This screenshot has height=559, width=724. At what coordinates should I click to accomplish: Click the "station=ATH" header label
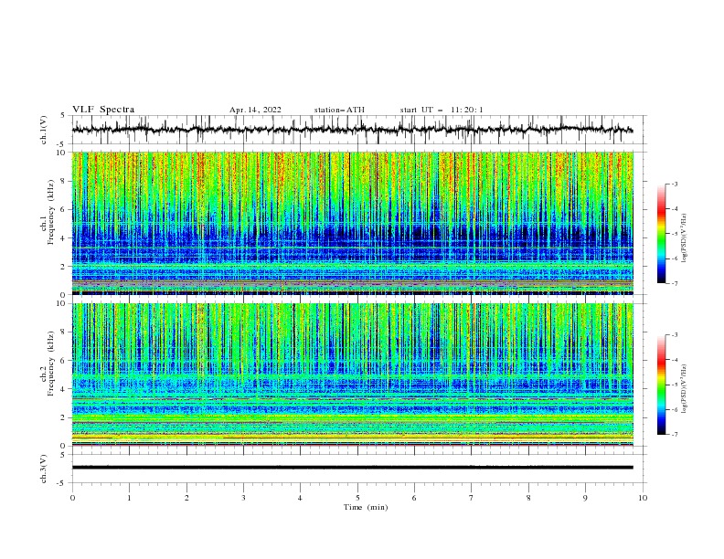(x=339, y=110)
